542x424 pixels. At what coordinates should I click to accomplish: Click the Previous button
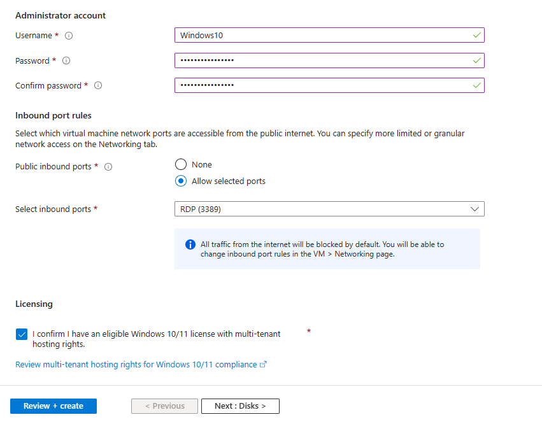pyautogui.click(x=164, y=406)
